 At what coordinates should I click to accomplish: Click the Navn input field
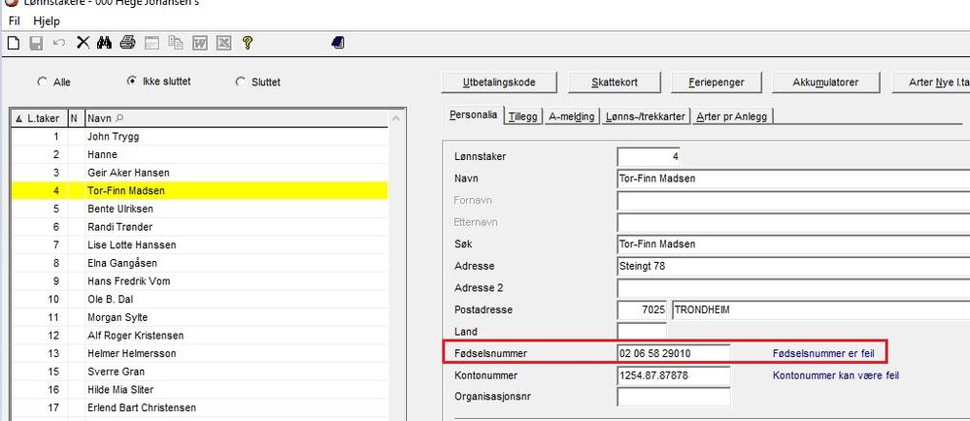tap(793, 178)
